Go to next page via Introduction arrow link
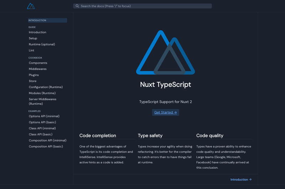The image size is (285, 189). 241,179
